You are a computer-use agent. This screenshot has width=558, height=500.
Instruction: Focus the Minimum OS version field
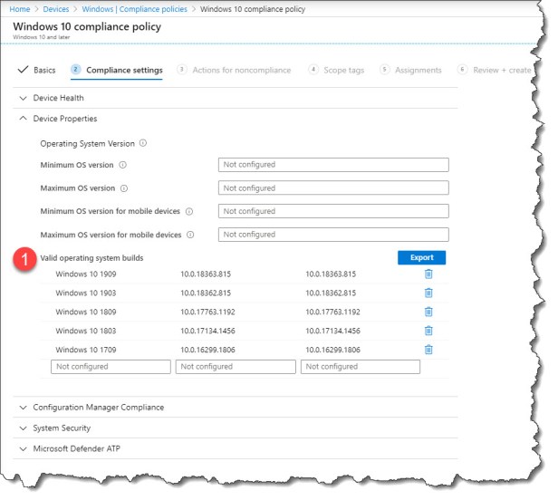(x=333, y=165)
